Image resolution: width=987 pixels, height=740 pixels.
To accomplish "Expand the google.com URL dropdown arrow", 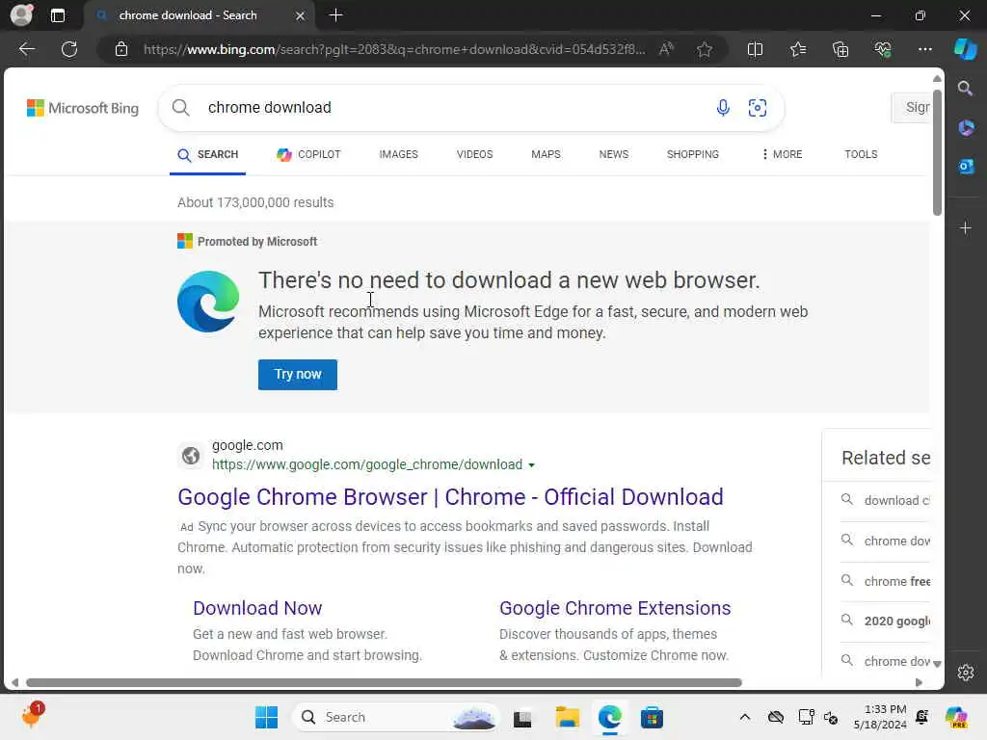I will coord(532,465).
